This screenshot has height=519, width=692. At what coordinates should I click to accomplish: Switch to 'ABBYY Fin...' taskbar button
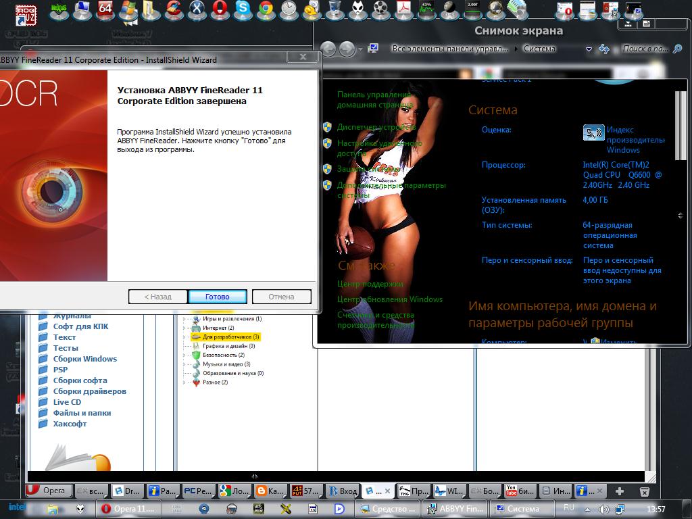(455, 509)
